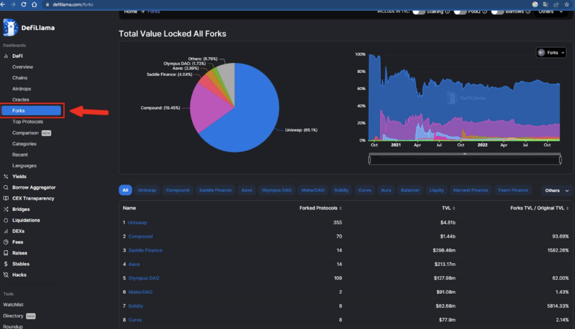Viewport: 575px width, 329px height.
Task: Open the Chains page in the sidebar
Action: point(20,78)
